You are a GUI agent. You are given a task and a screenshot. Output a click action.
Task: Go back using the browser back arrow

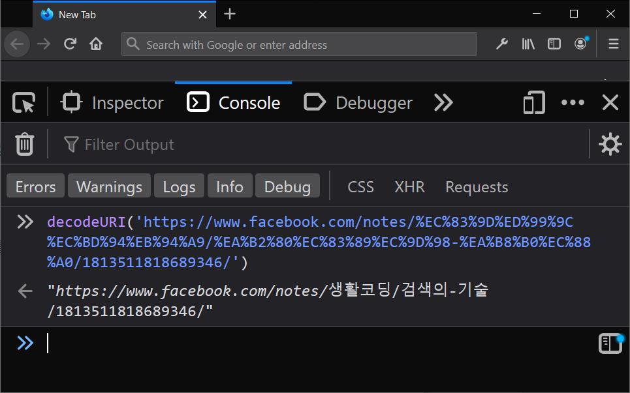(x=17, y=44)
